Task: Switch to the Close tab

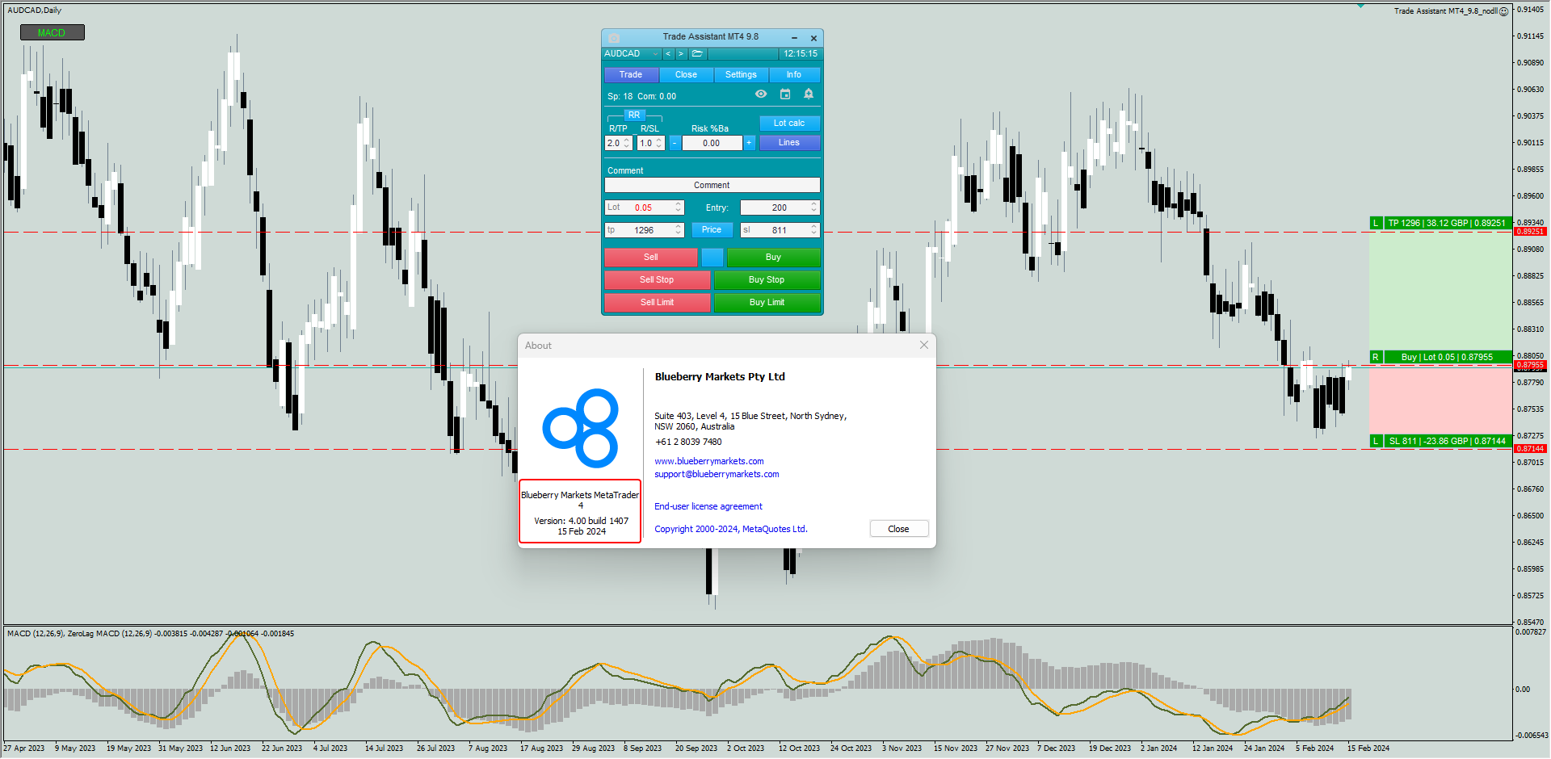Action: coord(686,75)
